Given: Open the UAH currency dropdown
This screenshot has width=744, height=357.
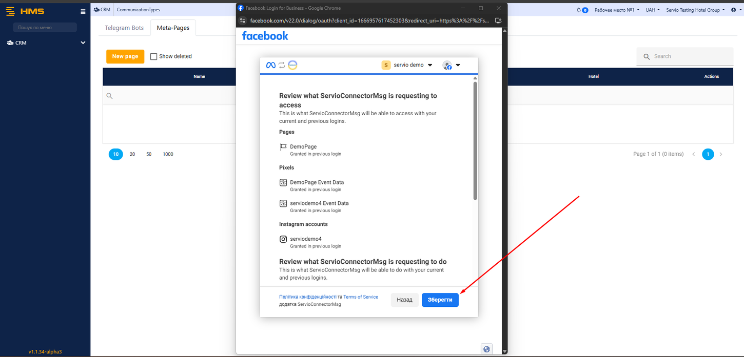Looking at the screenshot, I should [654, 10].
